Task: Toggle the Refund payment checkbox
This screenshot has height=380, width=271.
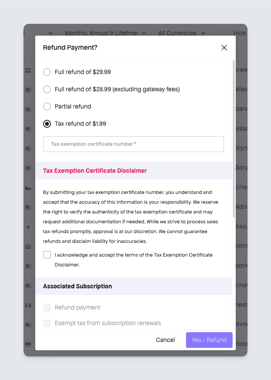Action: [47, 308]
